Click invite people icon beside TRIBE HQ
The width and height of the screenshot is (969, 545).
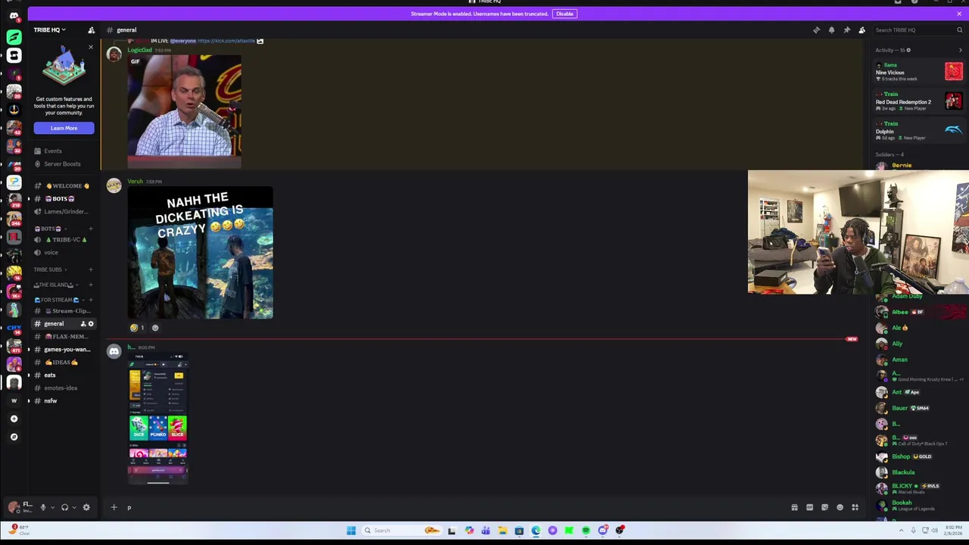pyautogui.click(x=91, y=30)
